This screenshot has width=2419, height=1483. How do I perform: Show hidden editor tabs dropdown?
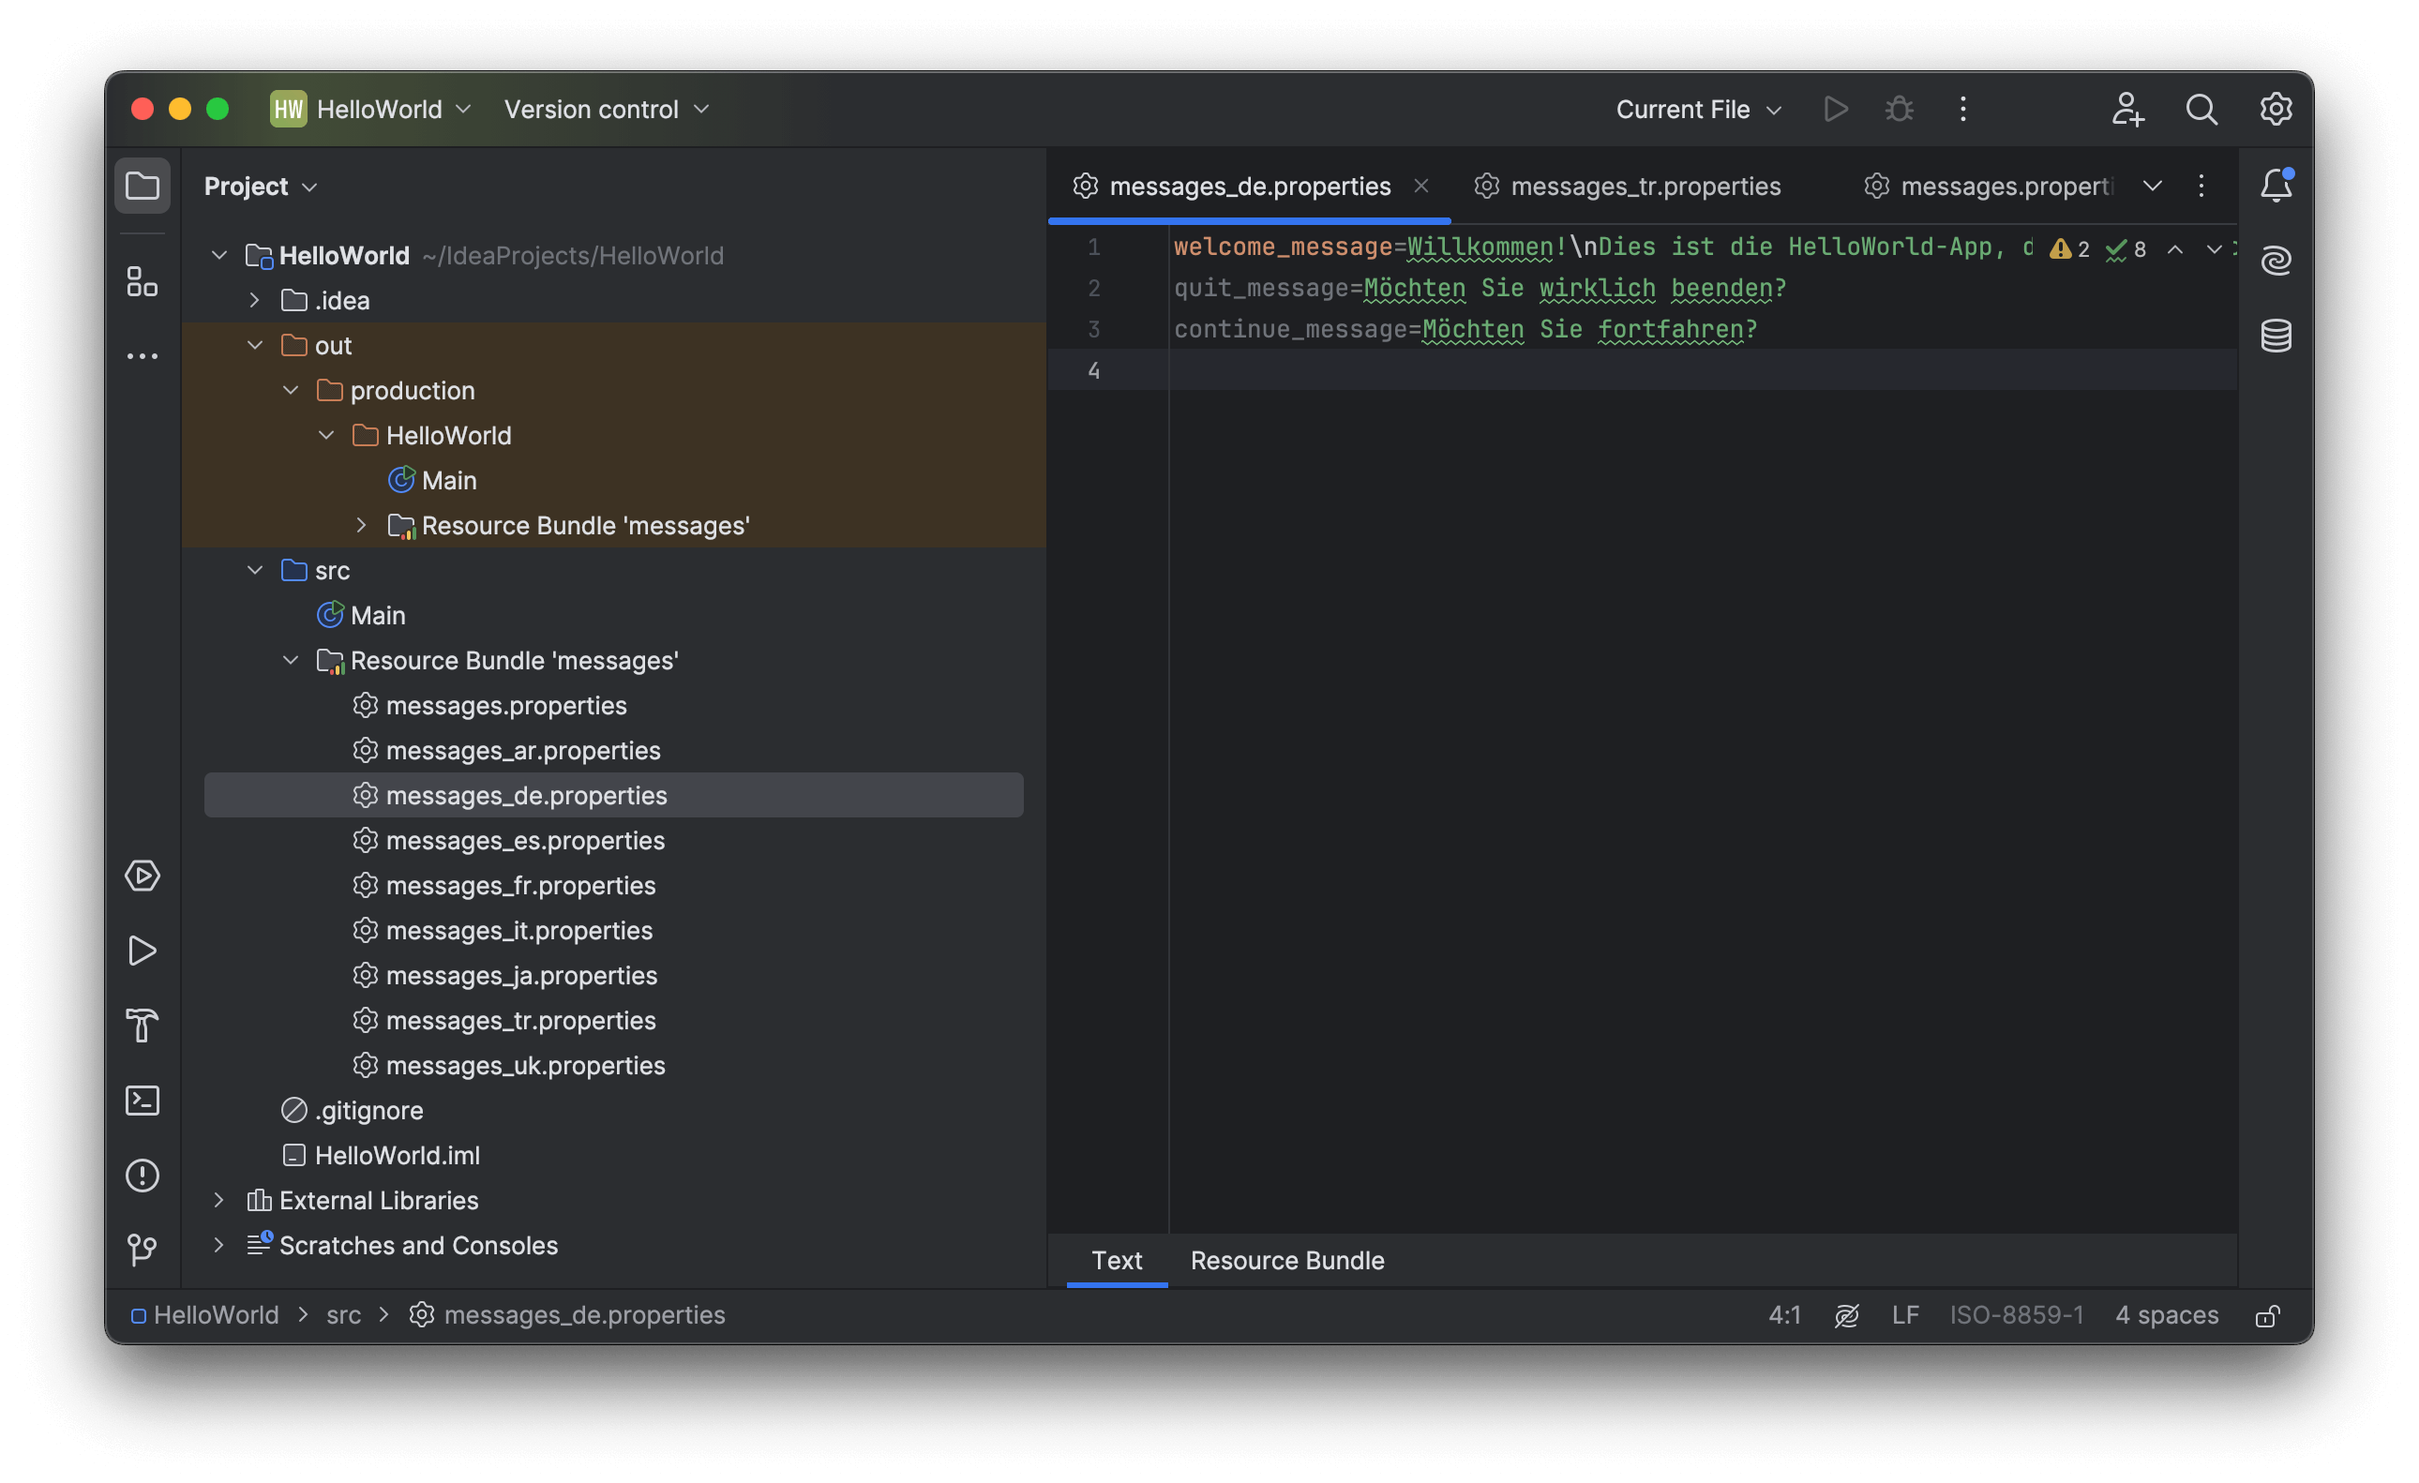click(x=2152, y=186)
